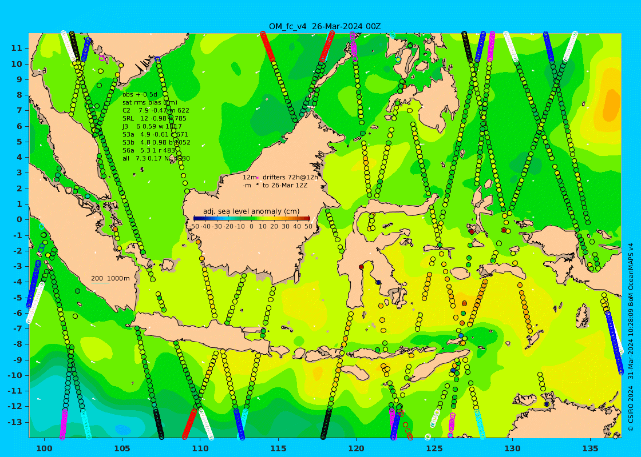The width and height of the screenshot is (641, 457).
Task: Click latitude axis label -5
Action: pos(18,298)
